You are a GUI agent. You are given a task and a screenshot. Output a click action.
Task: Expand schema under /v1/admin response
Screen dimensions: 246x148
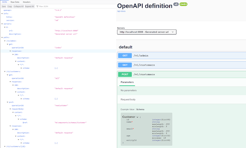(22, 68)
